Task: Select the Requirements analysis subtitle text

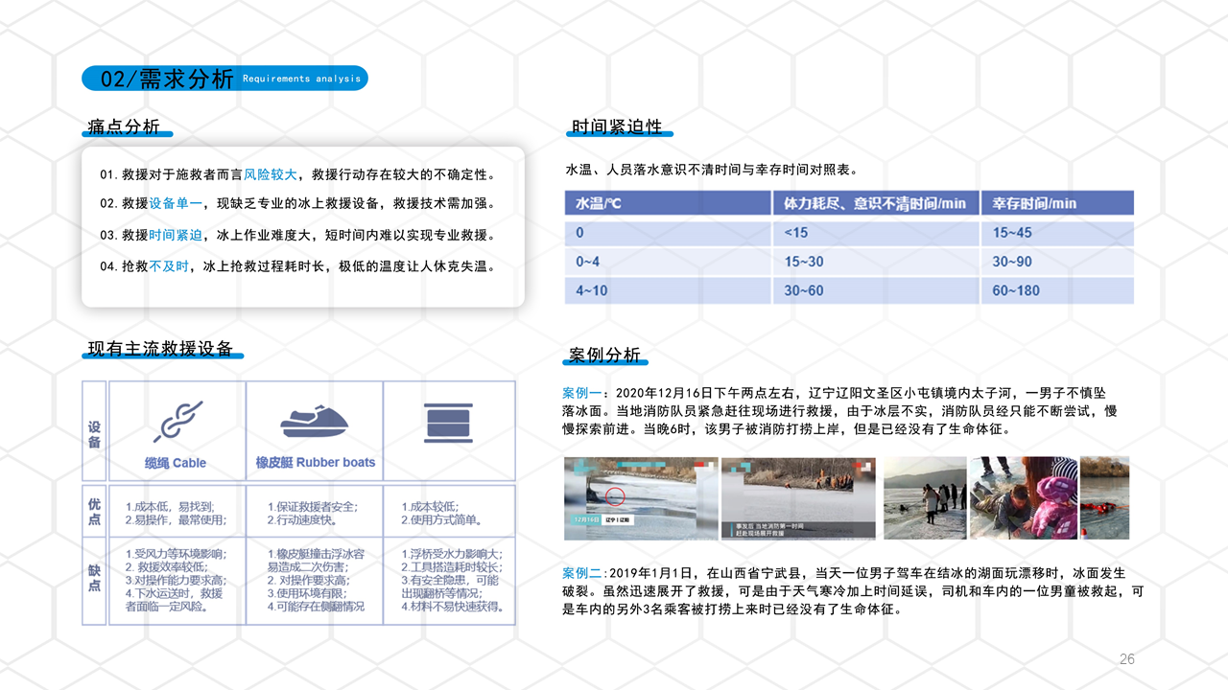Action: click(300, 79)
